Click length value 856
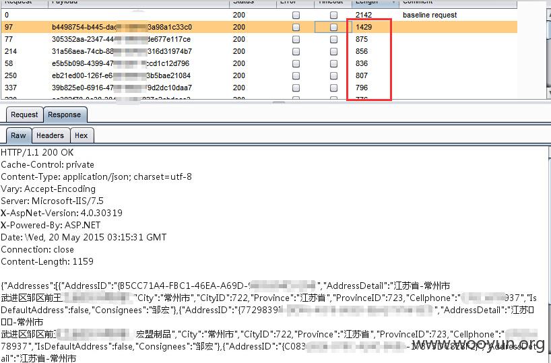Screen dimensions: 551x363 click(362, 51)
